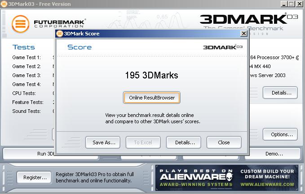Screen dimensions: 305x194
Task: Click the 'Game Test 1:' label
Action: coord(27,57)
